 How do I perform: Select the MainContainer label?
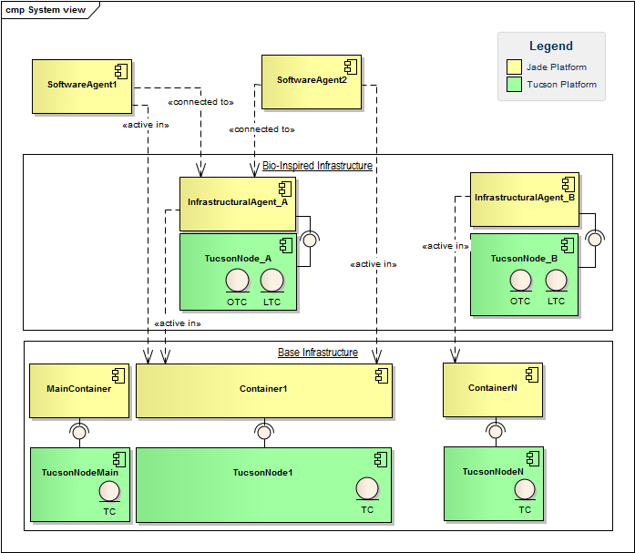click(x=79, y=389)
